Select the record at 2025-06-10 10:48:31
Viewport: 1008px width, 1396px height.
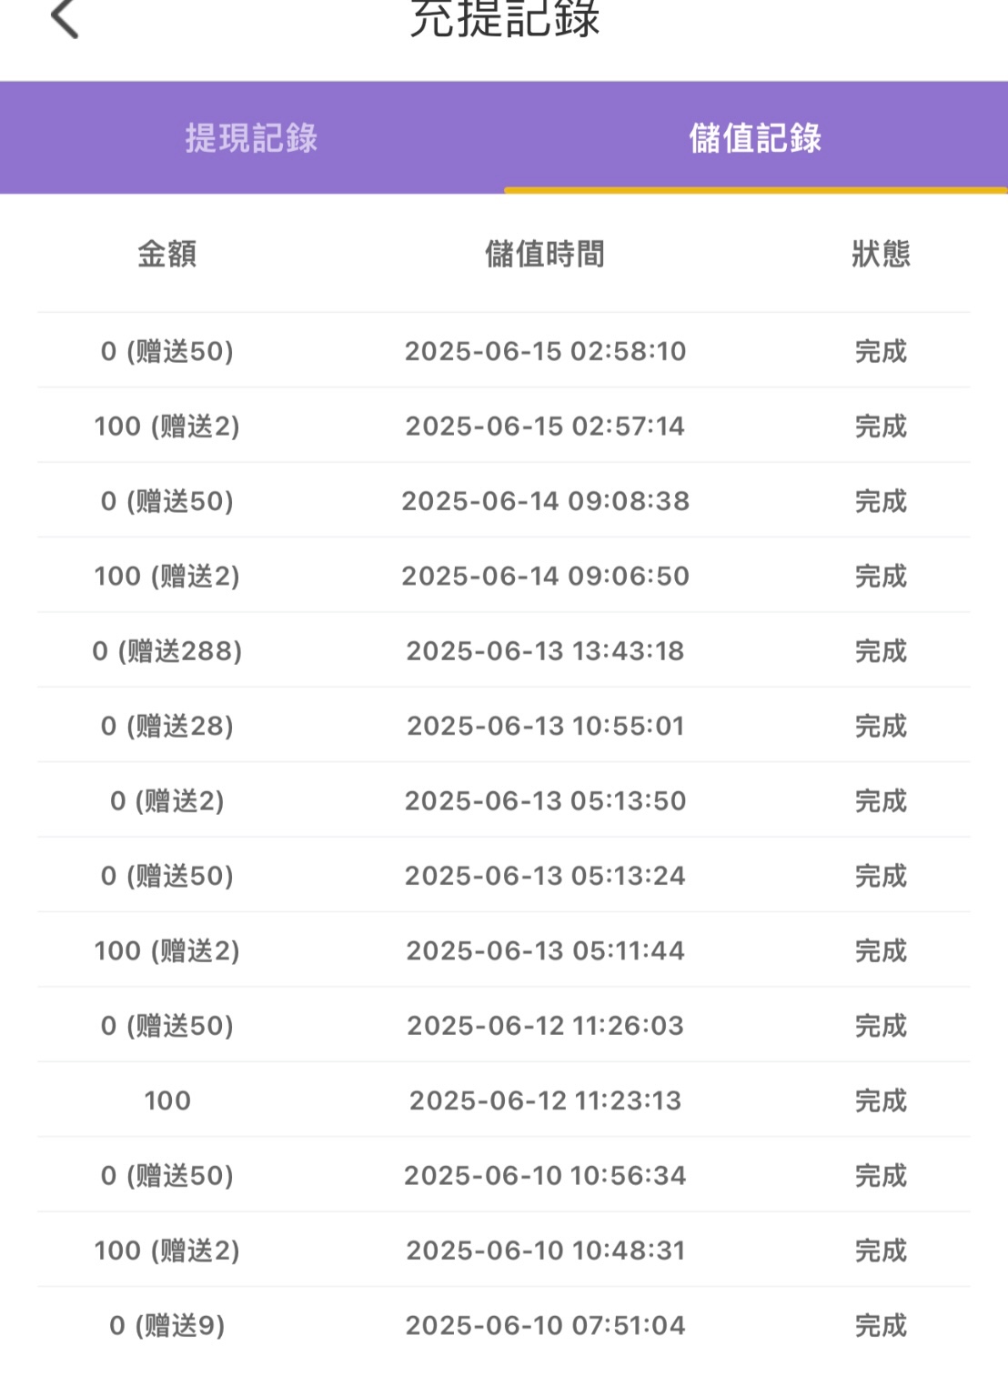point(504,1250)
